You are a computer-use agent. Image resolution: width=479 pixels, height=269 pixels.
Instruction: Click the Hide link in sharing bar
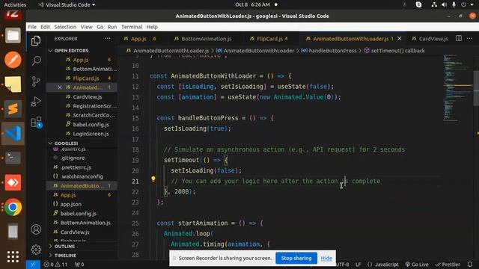pos(326,259)
